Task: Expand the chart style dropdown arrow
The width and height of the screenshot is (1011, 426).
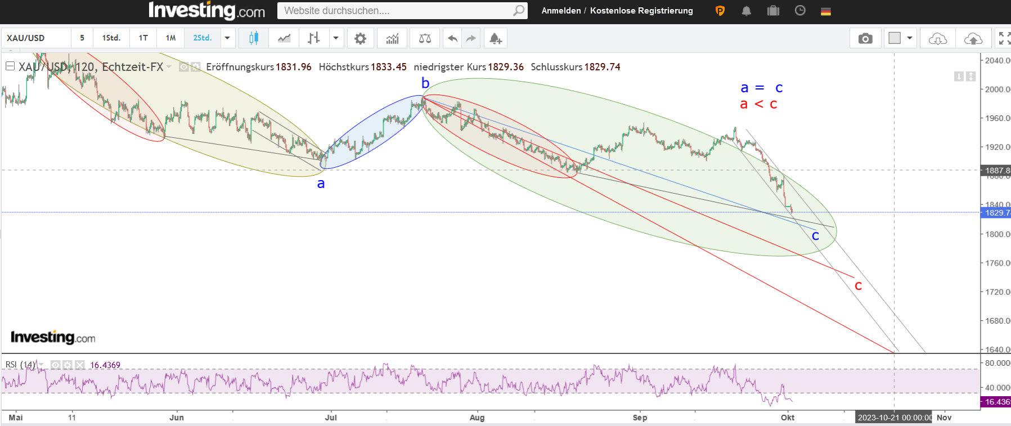Action: [x=336, y=38]
